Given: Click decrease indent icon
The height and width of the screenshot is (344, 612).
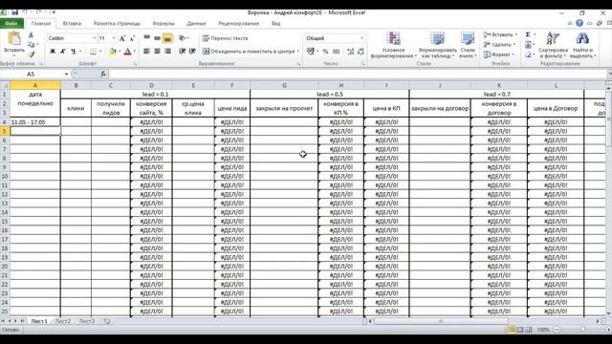Looking at the screenshot, I should [182, 51].
